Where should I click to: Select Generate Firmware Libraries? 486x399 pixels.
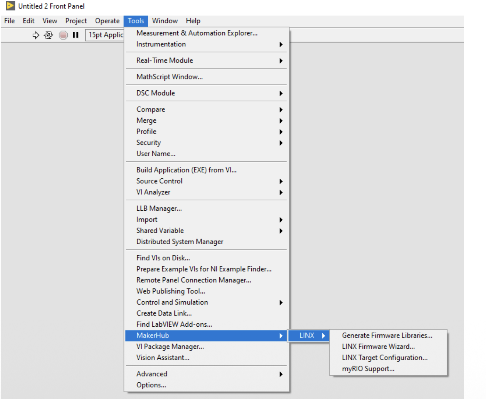[388, 336]
